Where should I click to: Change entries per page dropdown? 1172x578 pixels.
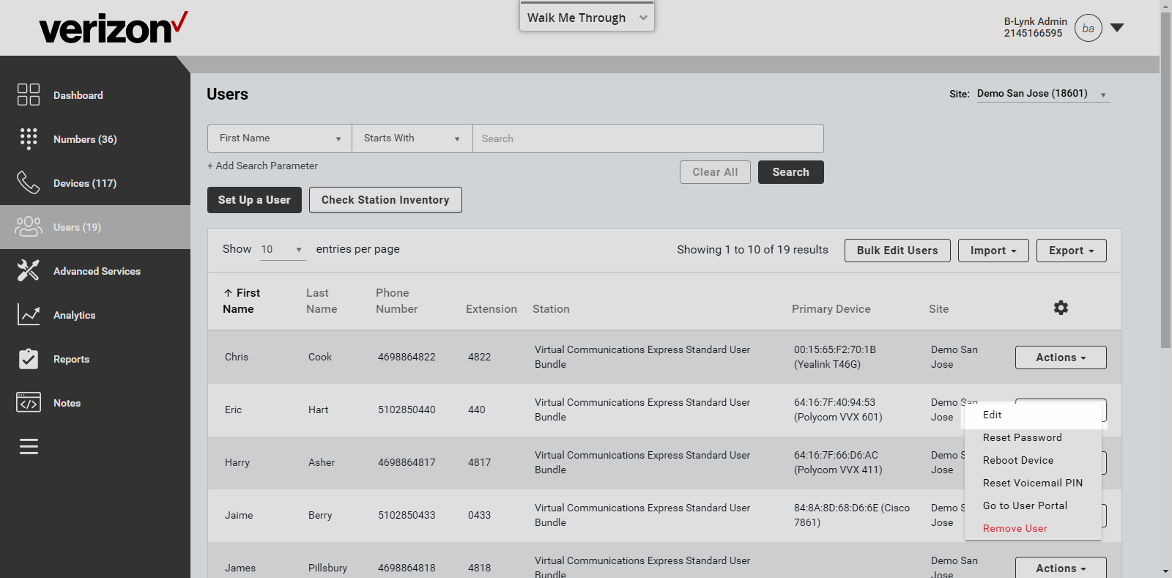coord(282,250)
